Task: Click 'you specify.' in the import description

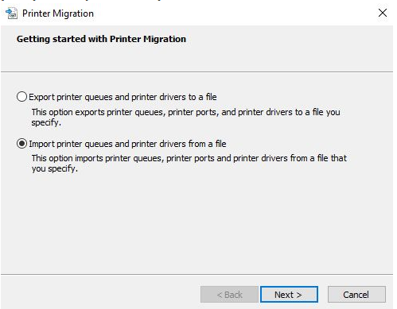Action: click(x=55, y=168)
